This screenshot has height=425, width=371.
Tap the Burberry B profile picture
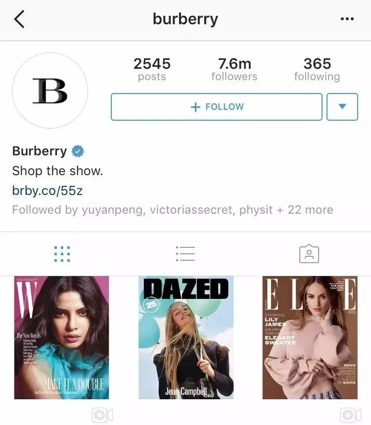[50, 91]
